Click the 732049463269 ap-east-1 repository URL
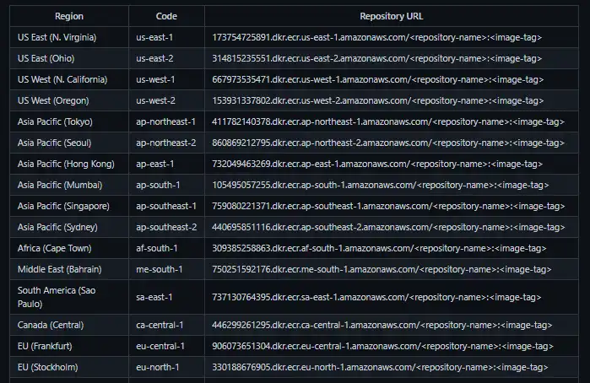 [x=377, y=164]
